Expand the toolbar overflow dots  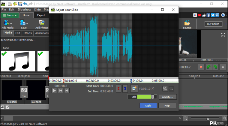coord(226,24)
